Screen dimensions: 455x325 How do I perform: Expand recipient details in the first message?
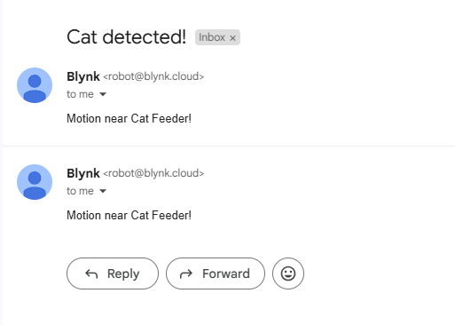tap(103, 94)
